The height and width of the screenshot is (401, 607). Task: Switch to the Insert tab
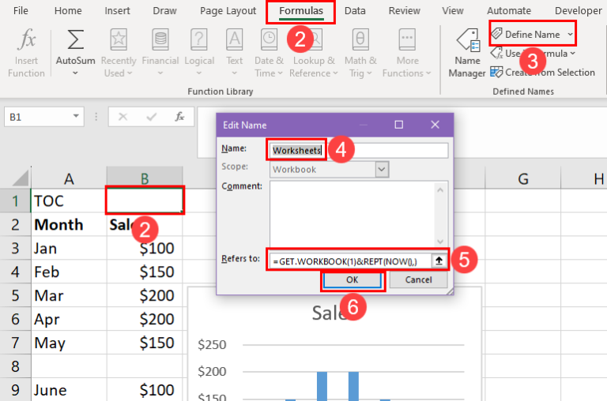117,11
